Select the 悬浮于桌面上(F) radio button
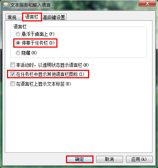This screenshot has height=168, width=158. [18, 34]
